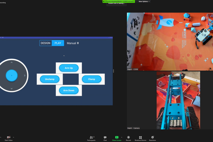Screen dimensions: 213x142
Task: Open the Participants panel
Action: click(x=91, y=137)
